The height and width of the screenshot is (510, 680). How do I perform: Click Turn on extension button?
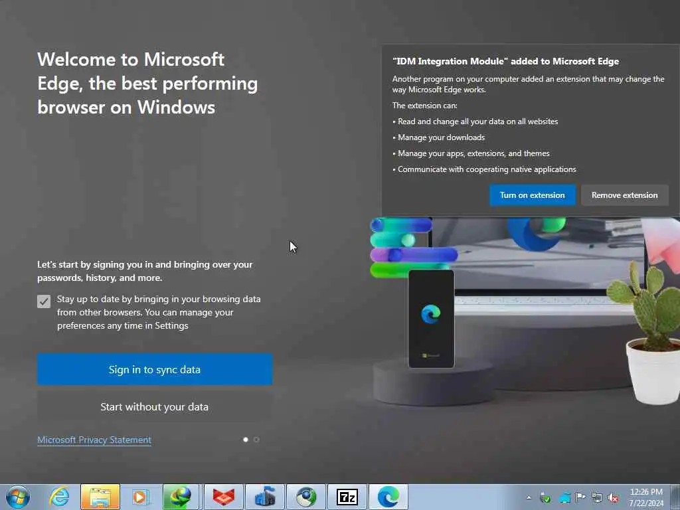[532, 195]
